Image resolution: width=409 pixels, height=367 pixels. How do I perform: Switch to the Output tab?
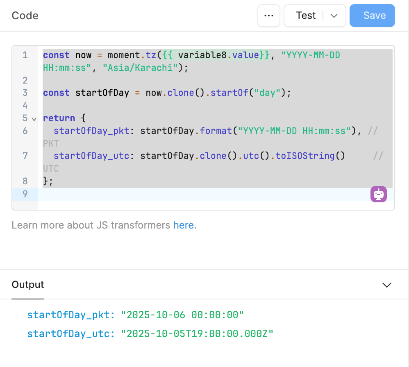[x=28, y=285]
